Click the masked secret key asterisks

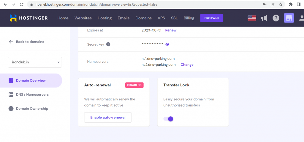[x=152, y=44]
